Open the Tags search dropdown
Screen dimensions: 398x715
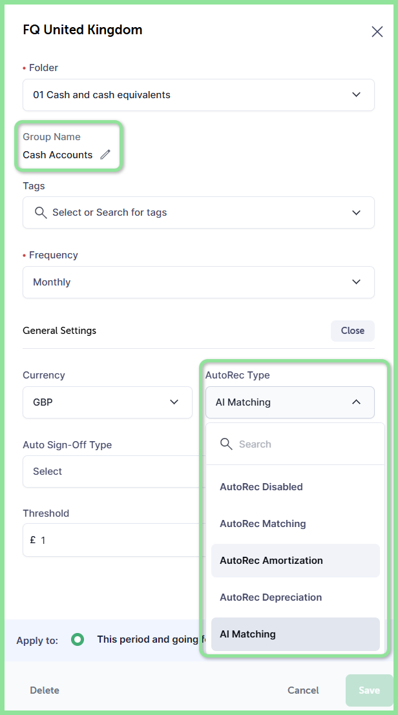(198, 212)
